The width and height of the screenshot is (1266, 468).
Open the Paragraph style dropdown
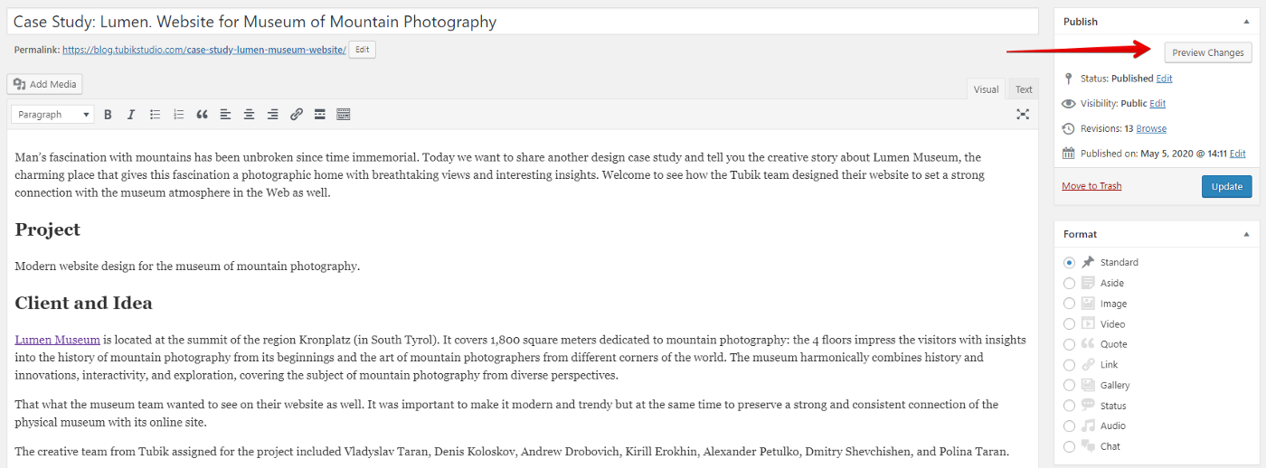point(53,115)
